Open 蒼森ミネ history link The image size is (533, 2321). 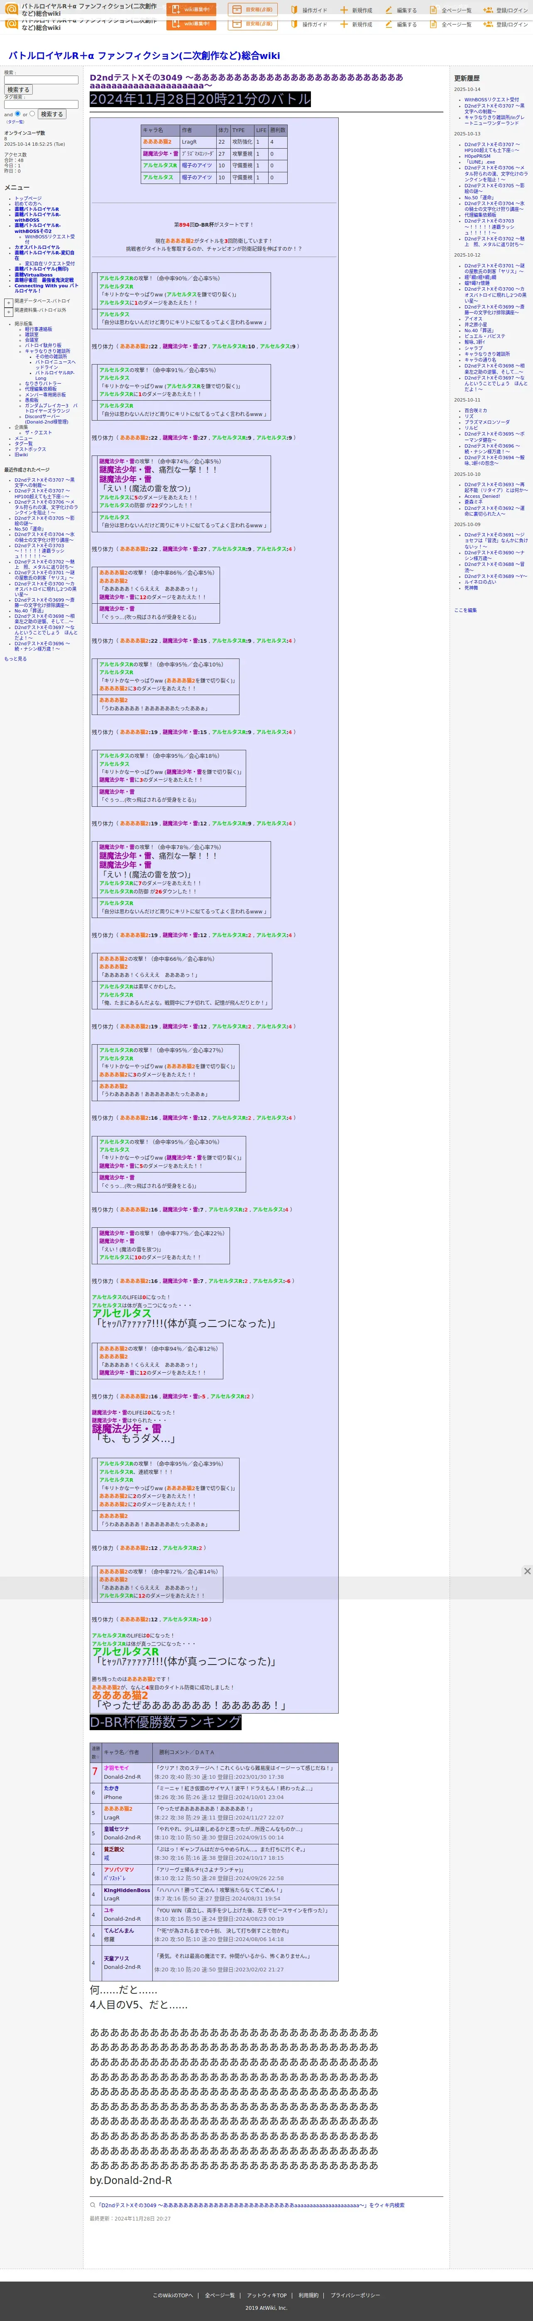(x=473, y=502)
